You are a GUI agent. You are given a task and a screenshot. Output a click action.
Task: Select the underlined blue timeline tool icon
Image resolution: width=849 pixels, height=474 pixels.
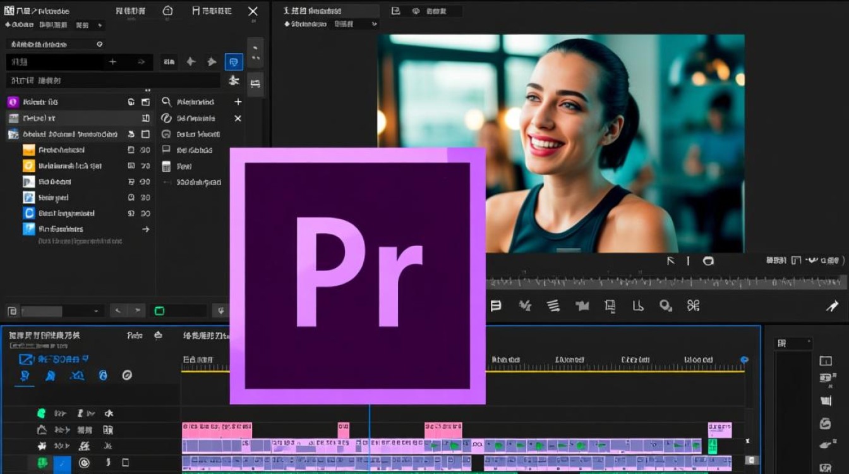[x=25, y=376]
